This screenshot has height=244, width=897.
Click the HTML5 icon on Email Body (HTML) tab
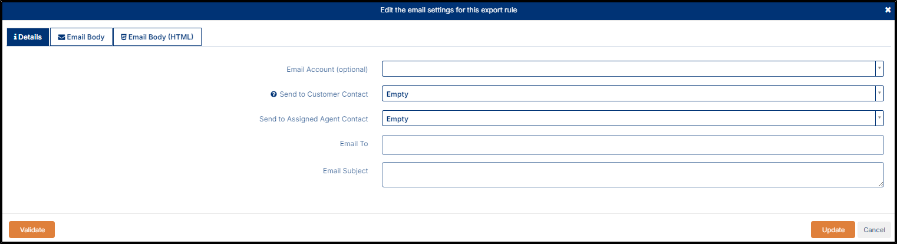pyautogui.click(x=124, y=37)
